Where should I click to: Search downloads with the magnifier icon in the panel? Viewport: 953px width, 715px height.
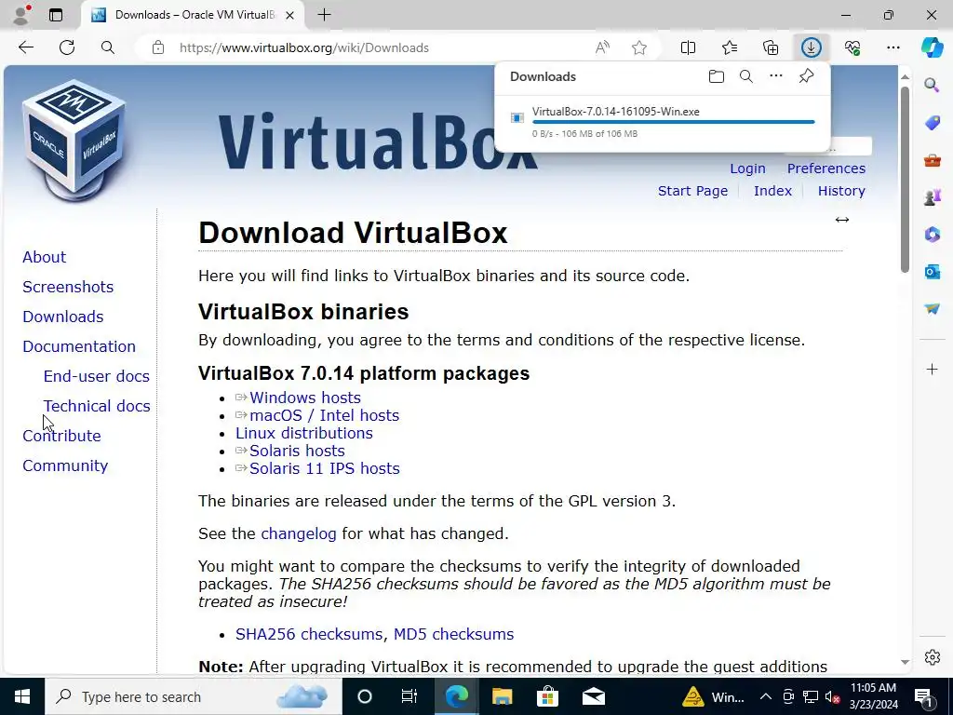(746, 76)
